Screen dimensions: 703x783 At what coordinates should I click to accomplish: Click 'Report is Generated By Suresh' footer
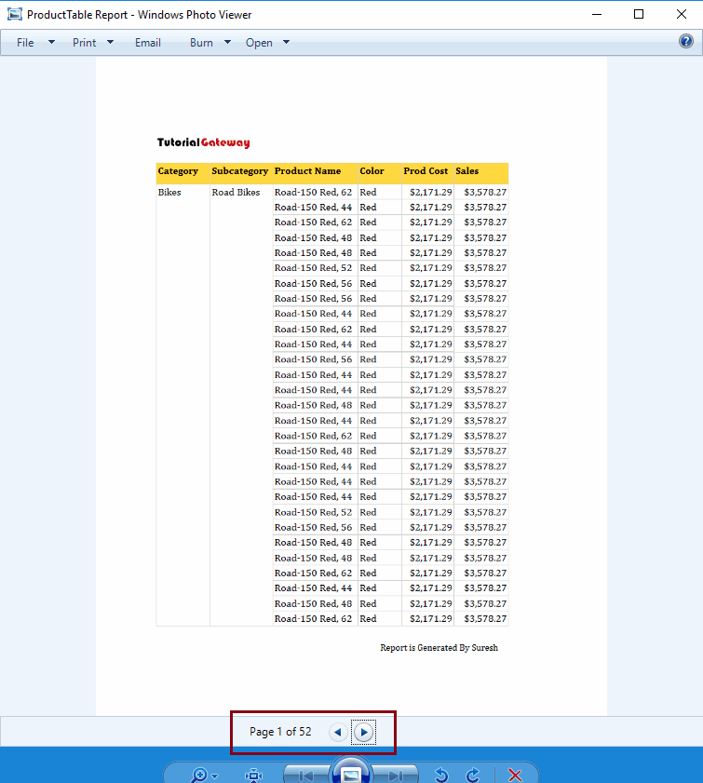click(439, 648)
